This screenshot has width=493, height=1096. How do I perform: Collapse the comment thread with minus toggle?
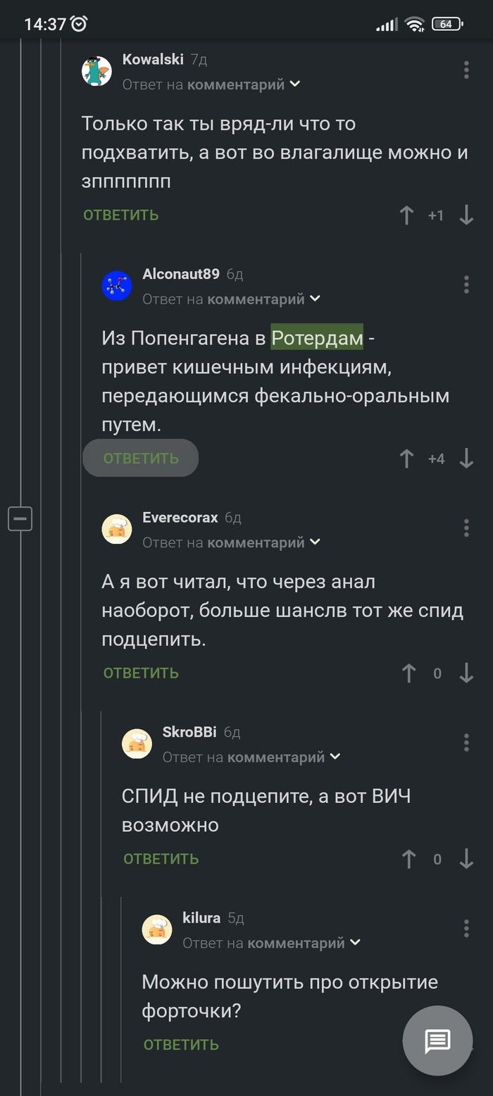point(20,519)
